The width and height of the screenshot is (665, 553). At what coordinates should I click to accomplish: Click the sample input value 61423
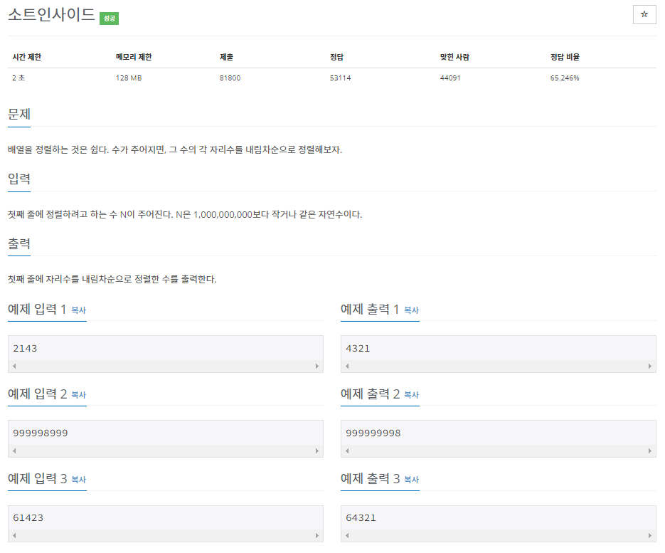28,518
